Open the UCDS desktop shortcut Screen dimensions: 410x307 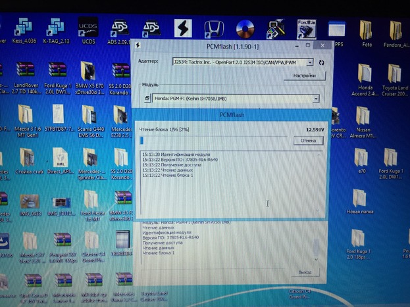[88, 29]
